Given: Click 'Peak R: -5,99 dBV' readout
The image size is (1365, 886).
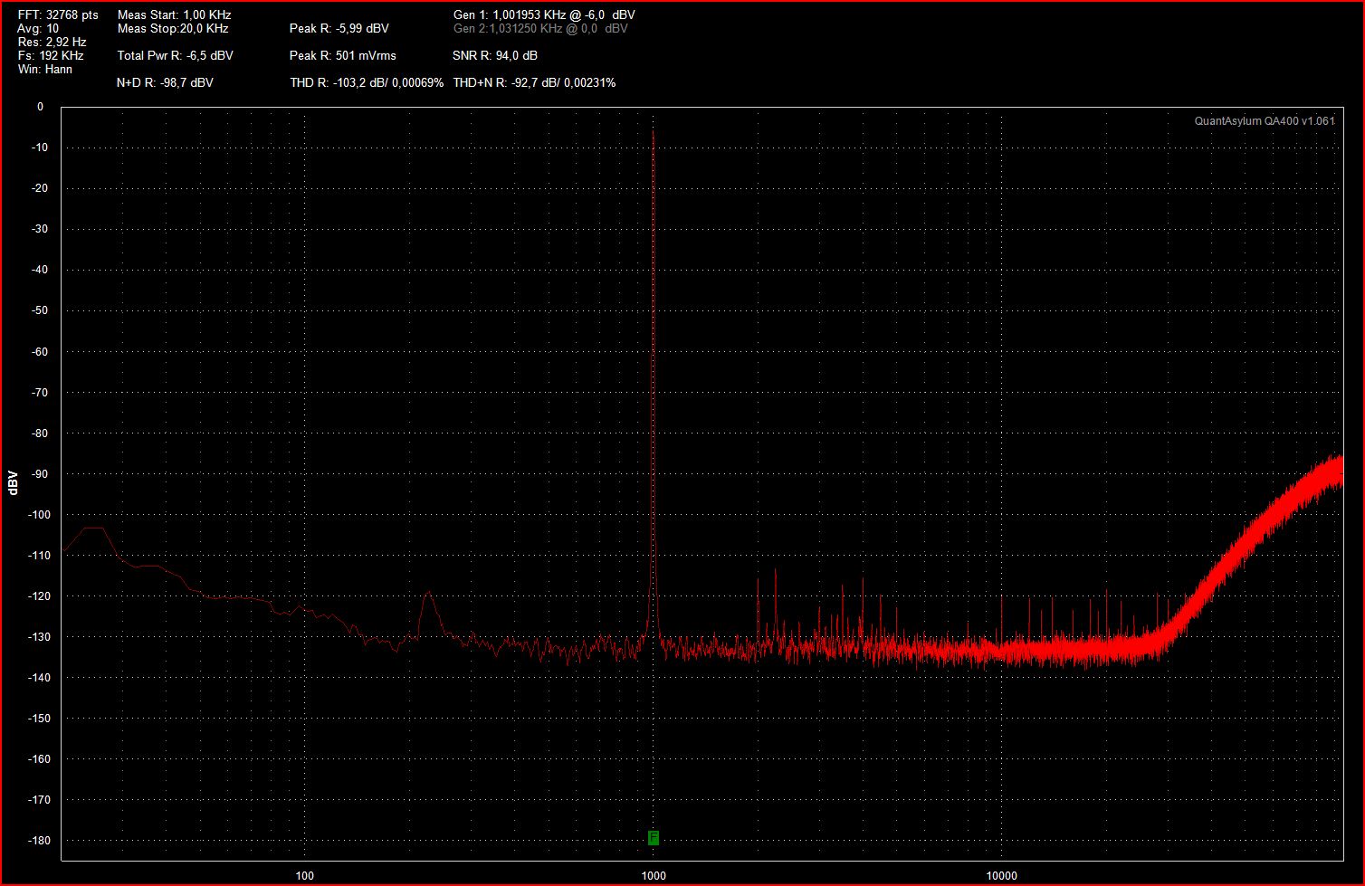Looking at the screenshot, I should point(339,29).
